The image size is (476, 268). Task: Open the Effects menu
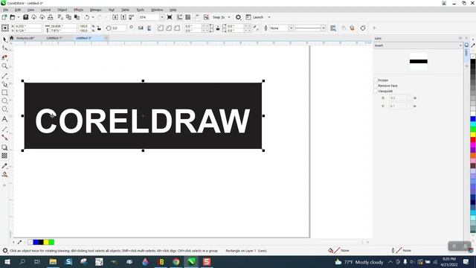pyautogui.click(x=78, y=10)
